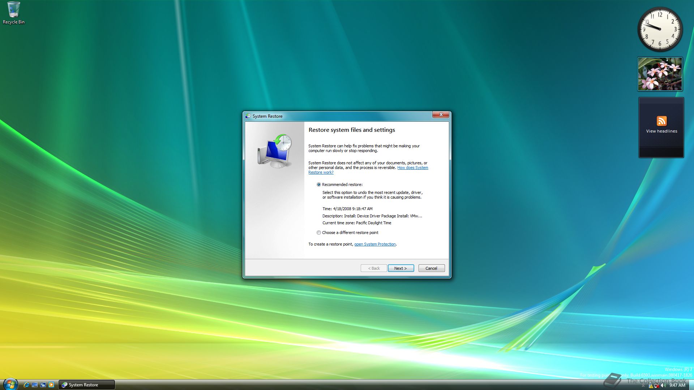Close the System Restore dialog
This screenshot has height=390, width=694.
coord(441,114)
